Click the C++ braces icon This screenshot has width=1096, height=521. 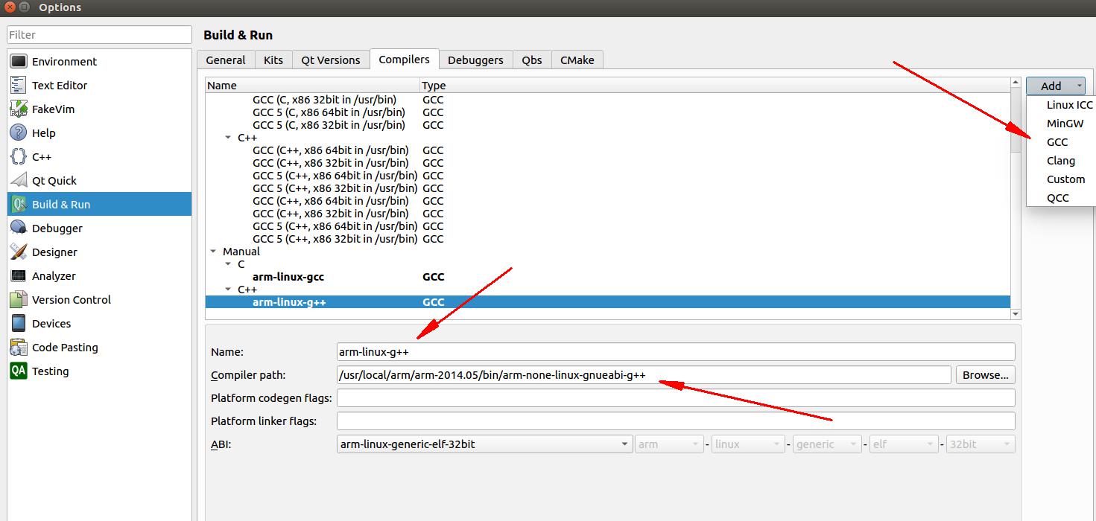pyautogui.click(x=19, y=157)
